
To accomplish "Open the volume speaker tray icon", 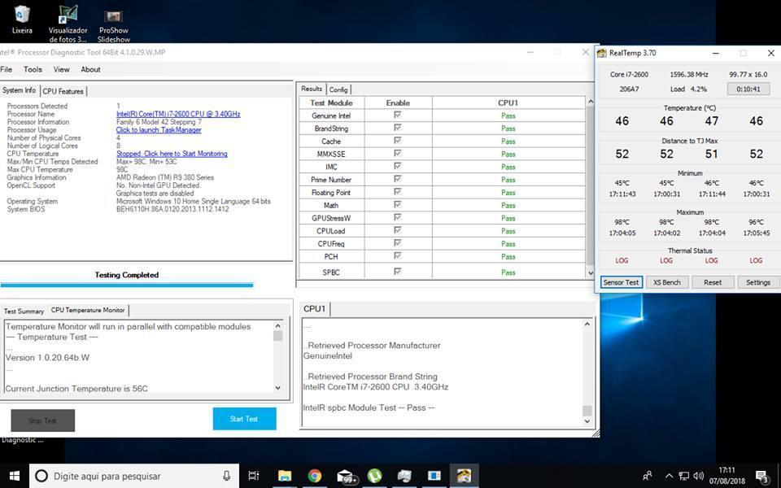I will coord(699,476).
